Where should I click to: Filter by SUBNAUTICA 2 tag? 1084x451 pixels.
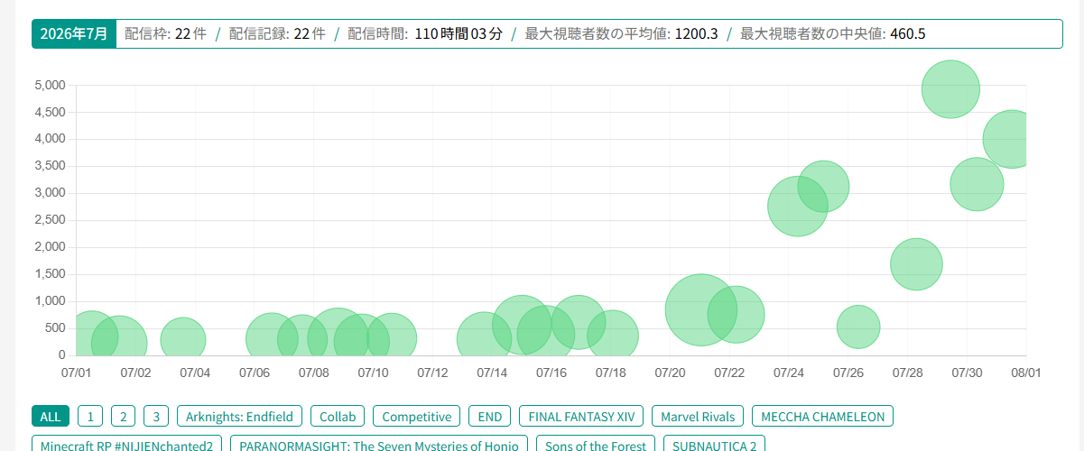pos(715,445)
